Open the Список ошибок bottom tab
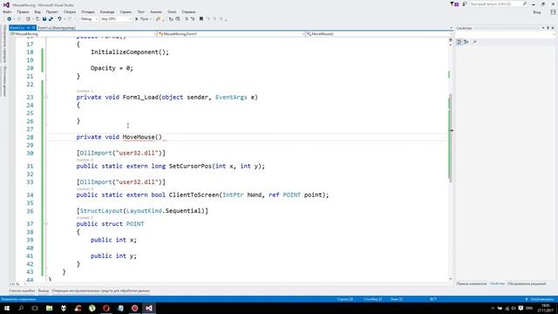The width and height of the screenshot is (558, 314). 22,290
